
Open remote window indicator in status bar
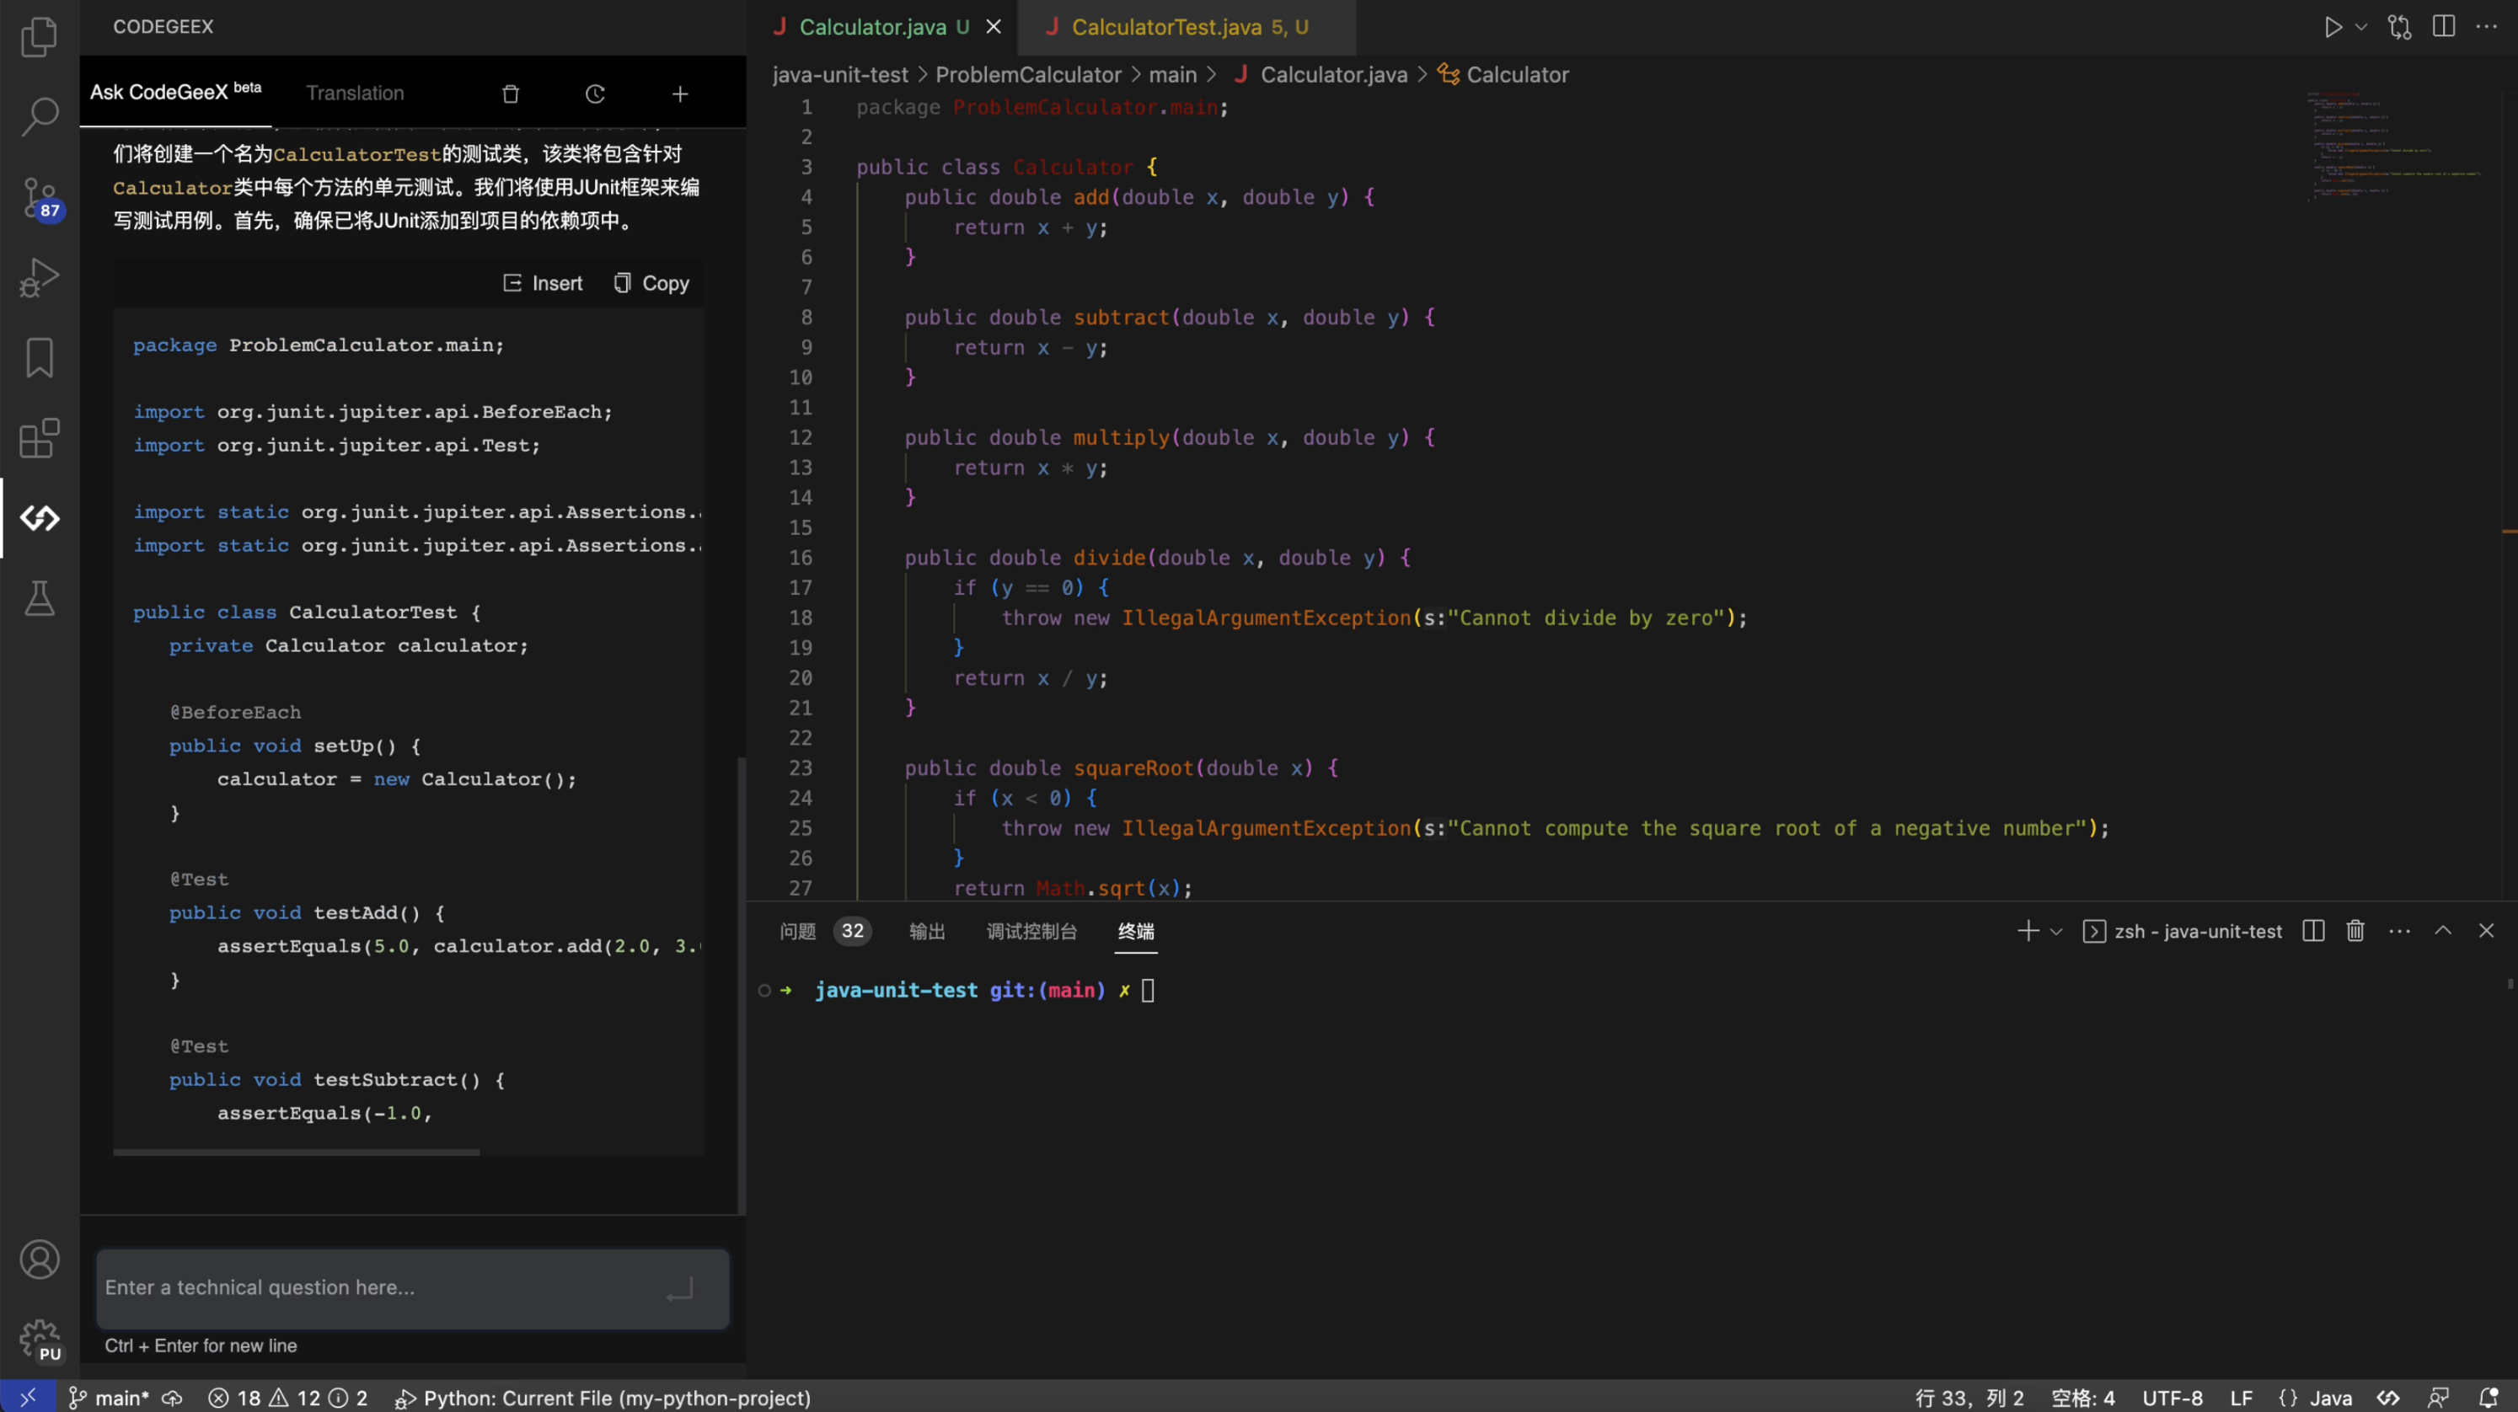pyautogui.click(x=27, y=1398)
